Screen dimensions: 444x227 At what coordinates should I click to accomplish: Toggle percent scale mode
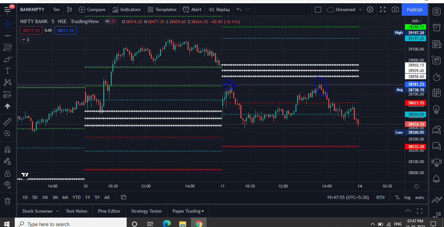(x=397, y=197)
